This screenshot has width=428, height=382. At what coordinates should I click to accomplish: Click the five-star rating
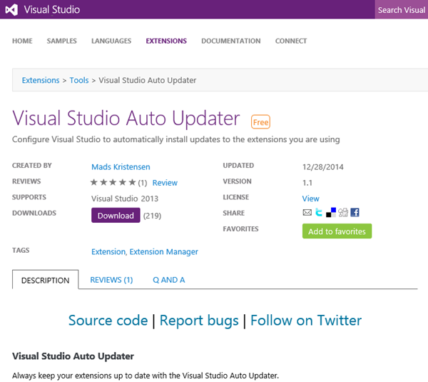113,183
